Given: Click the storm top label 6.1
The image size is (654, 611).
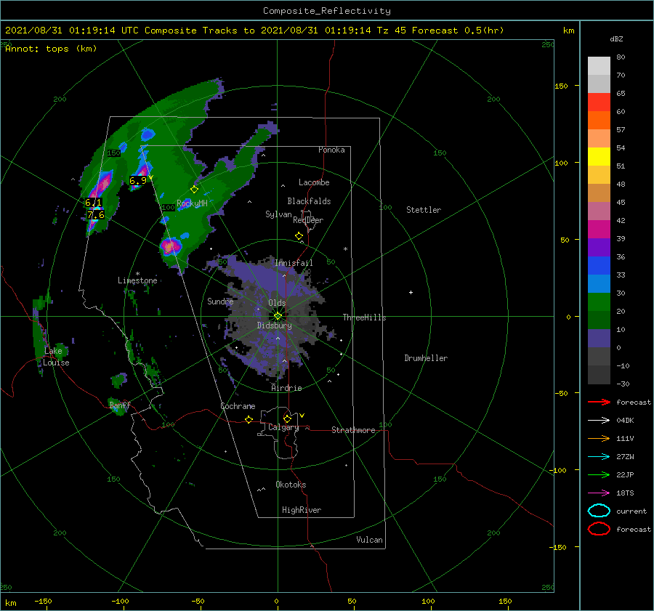Looking at the screenshot, I should click(x=94, y=203).
